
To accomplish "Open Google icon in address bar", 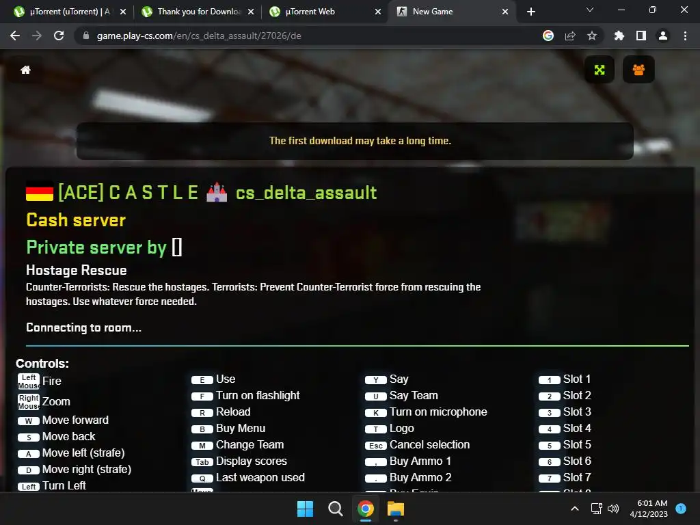I will pos(548,36).
